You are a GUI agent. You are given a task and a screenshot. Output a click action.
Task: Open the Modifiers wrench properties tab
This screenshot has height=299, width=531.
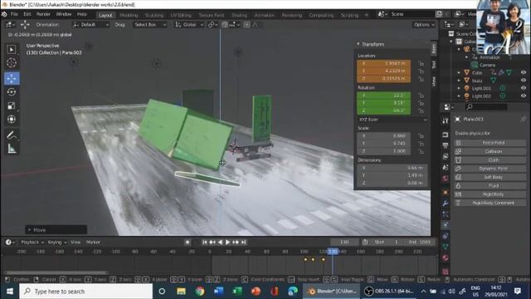[x=446, y=203]
